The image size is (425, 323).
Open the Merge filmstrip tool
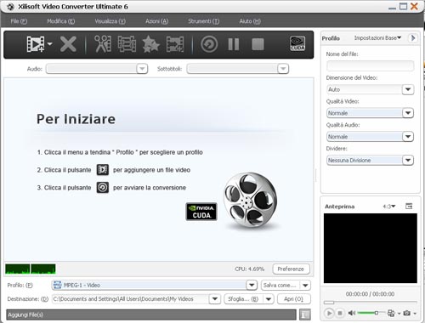pos(127,44)
